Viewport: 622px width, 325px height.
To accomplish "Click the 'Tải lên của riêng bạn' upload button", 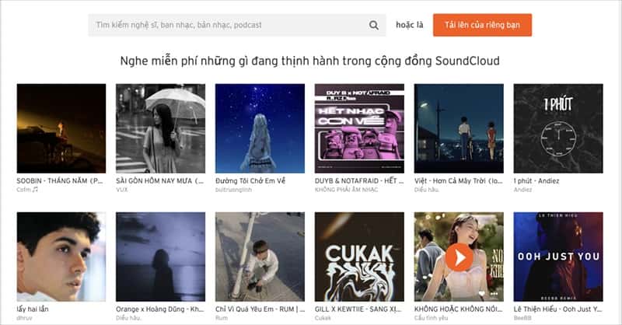I will (x=482, y=25).
